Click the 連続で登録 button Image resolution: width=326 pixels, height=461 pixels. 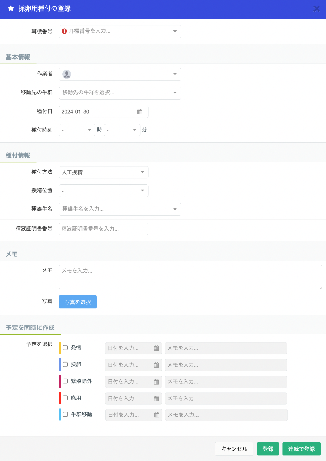(x=301, y=449)
